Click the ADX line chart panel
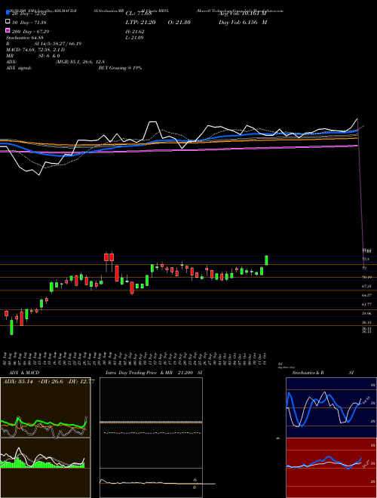This screenshot has height=498, width=377. click(45, 407)
